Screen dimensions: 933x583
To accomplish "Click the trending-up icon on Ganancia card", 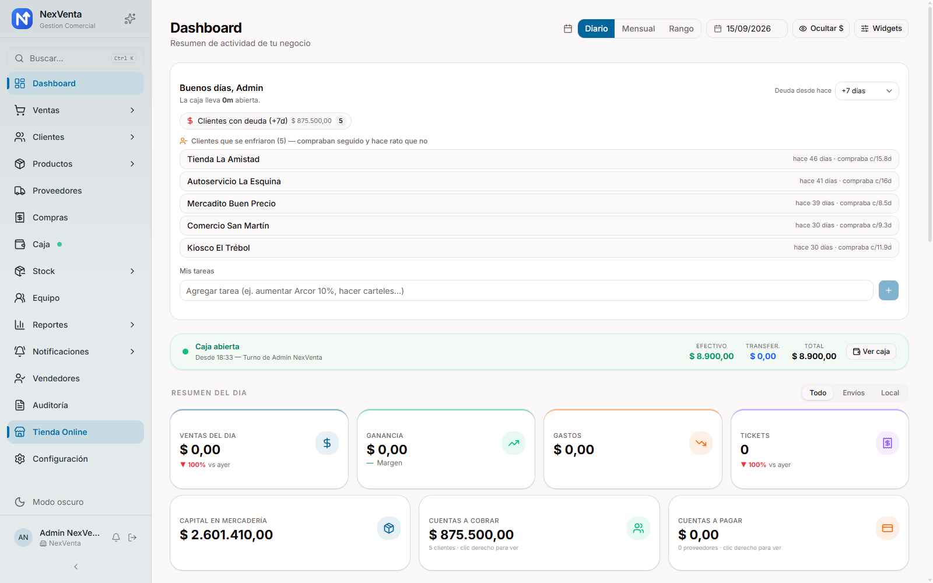I will 514,443.
